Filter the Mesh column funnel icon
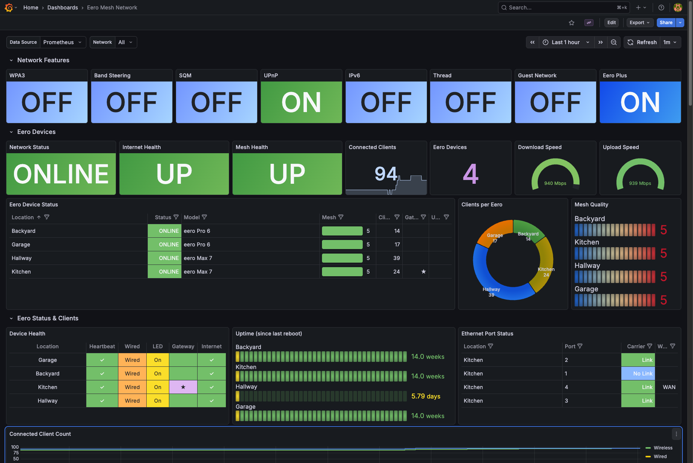693x463 pixels. [341, 217]
